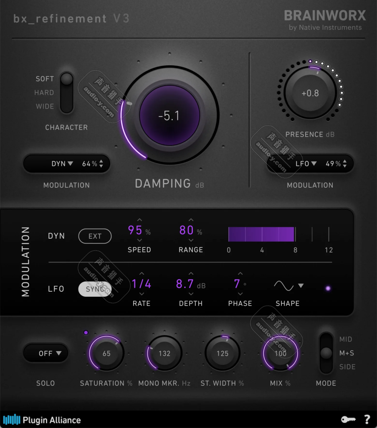Click the purple LED above the Saturation knob
The image size is (377, 428).
point(86,332)
